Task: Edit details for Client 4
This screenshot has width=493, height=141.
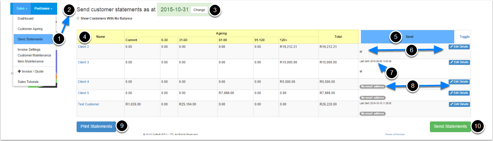Action: tap(459, 82)
